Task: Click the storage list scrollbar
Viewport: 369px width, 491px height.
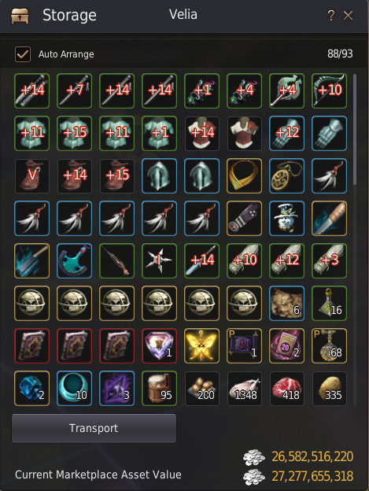Action: (355, 130)
